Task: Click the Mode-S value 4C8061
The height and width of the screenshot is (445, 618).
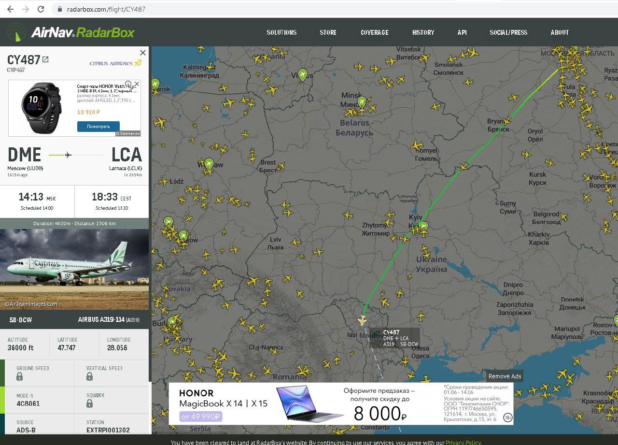Action: pos(28,403)
